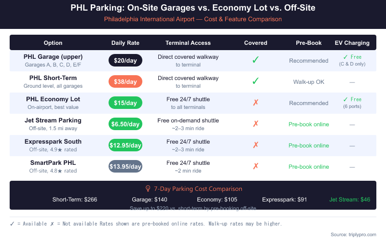Select the $20/day rate badge
The image size is (386, 241).
125,60
